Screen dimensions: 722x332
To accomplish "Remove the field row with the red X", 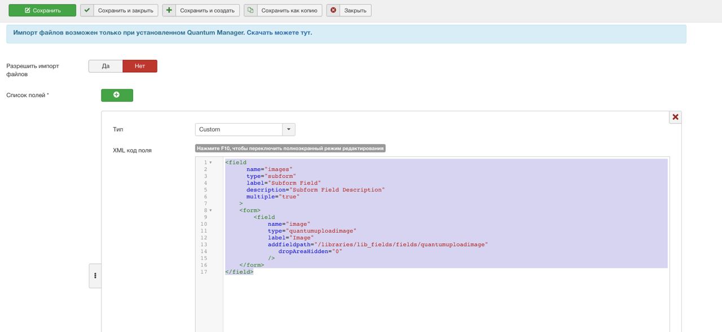I will coord(675,117).
